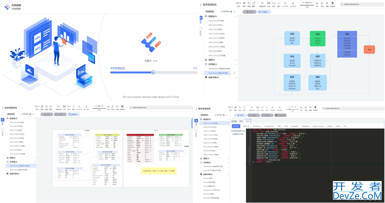Focus the search field in TableRelations window
The width and height of the screenshot is (385, 203).
[161, 107]
